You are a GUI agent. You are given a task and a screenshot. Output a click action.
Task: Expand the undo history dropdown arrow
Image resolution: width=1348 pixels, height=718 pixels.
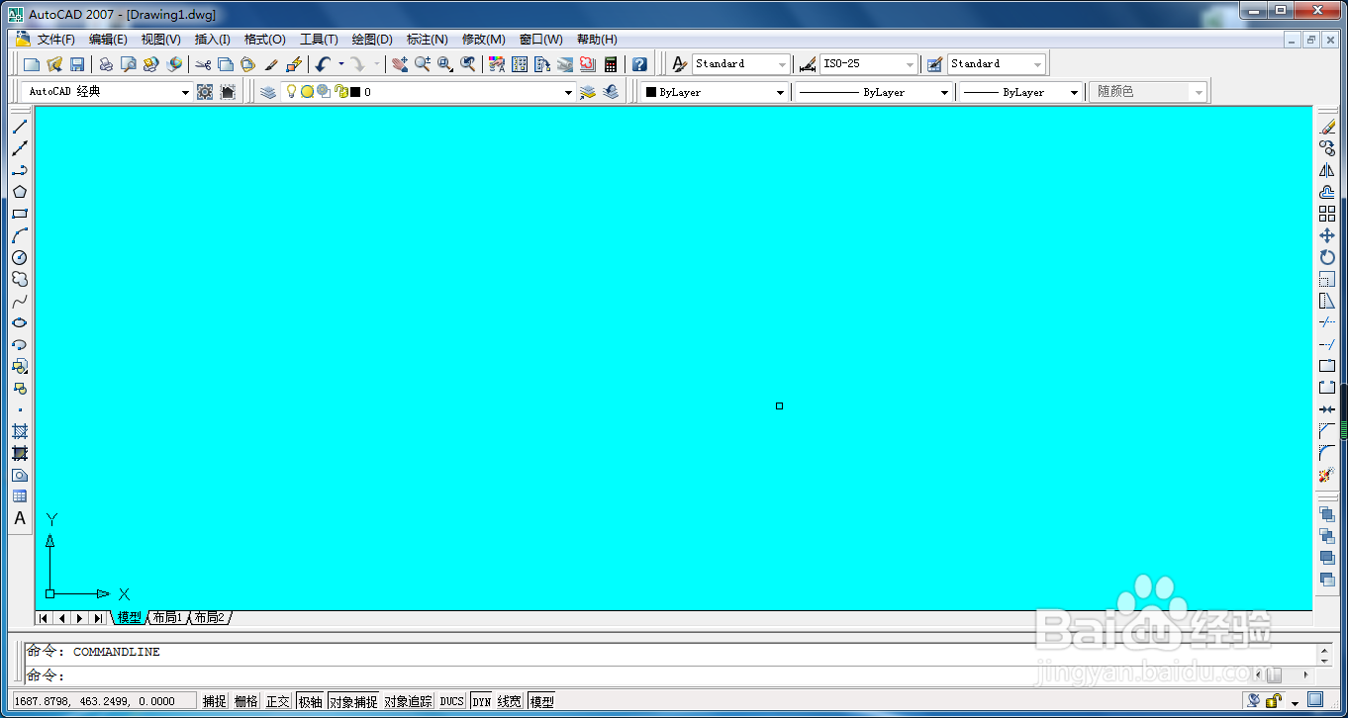click(341, 64)
